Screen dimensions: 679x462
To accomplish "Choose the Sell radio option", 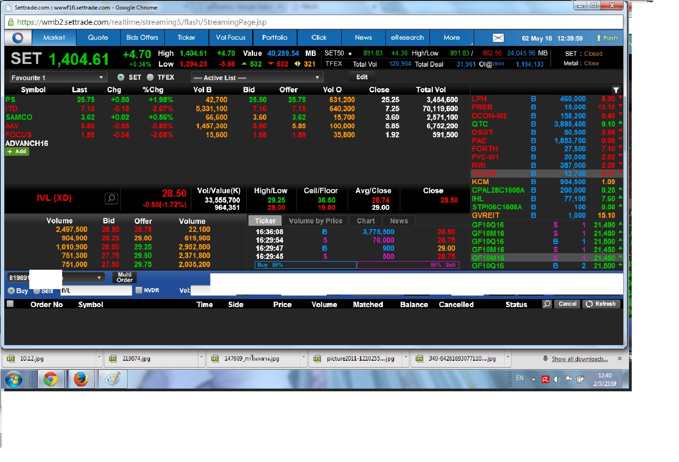I will [x=36, y=291].
